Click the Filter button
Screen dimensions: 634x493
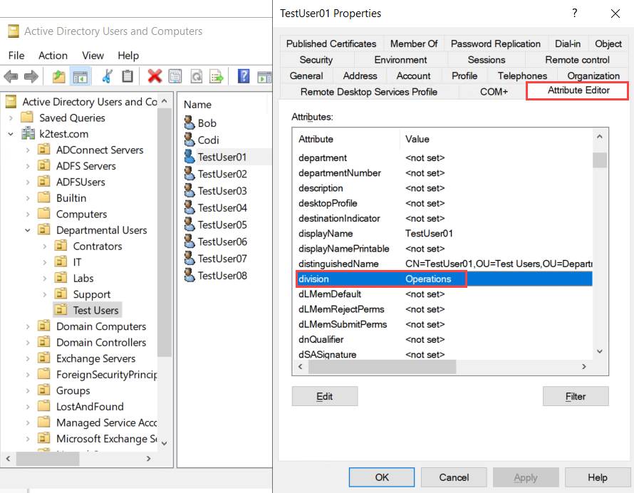(x=576, y=396)
